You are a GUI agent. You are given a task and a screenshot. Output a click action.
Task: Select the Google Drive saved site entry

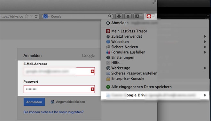(x=155, y=95)
